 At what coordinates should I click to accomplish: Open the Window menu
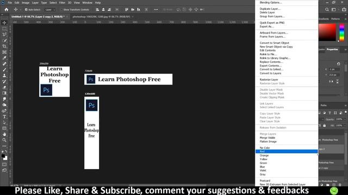(x=87, y=3)
